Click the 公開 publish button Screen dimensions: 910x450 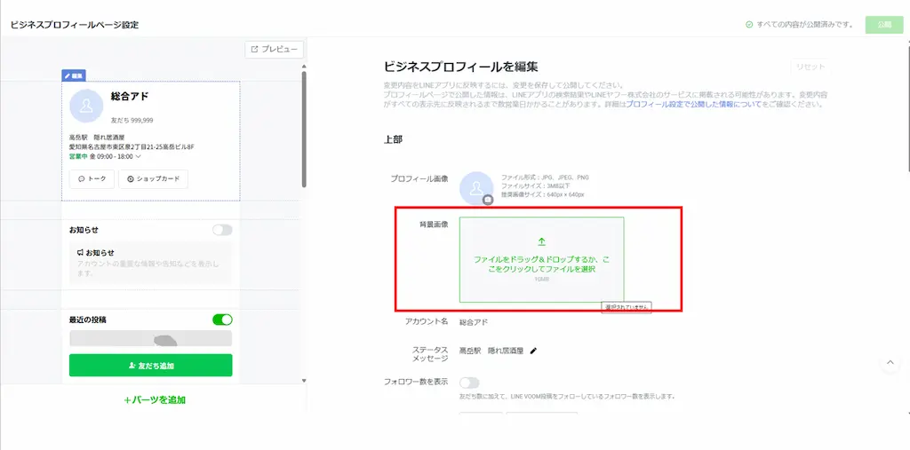point(883,25)
